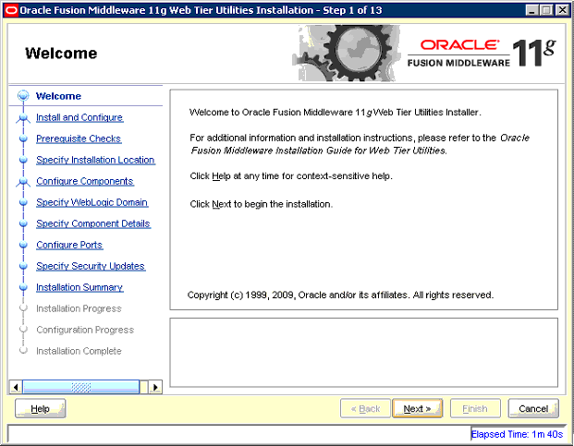Minimize the installer window

531,10
